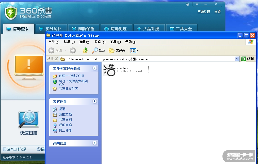Open 文件(F) menu in Explorer
Image resolution: width=258 pixels, height=164 pixels.
tap(54, 42)
